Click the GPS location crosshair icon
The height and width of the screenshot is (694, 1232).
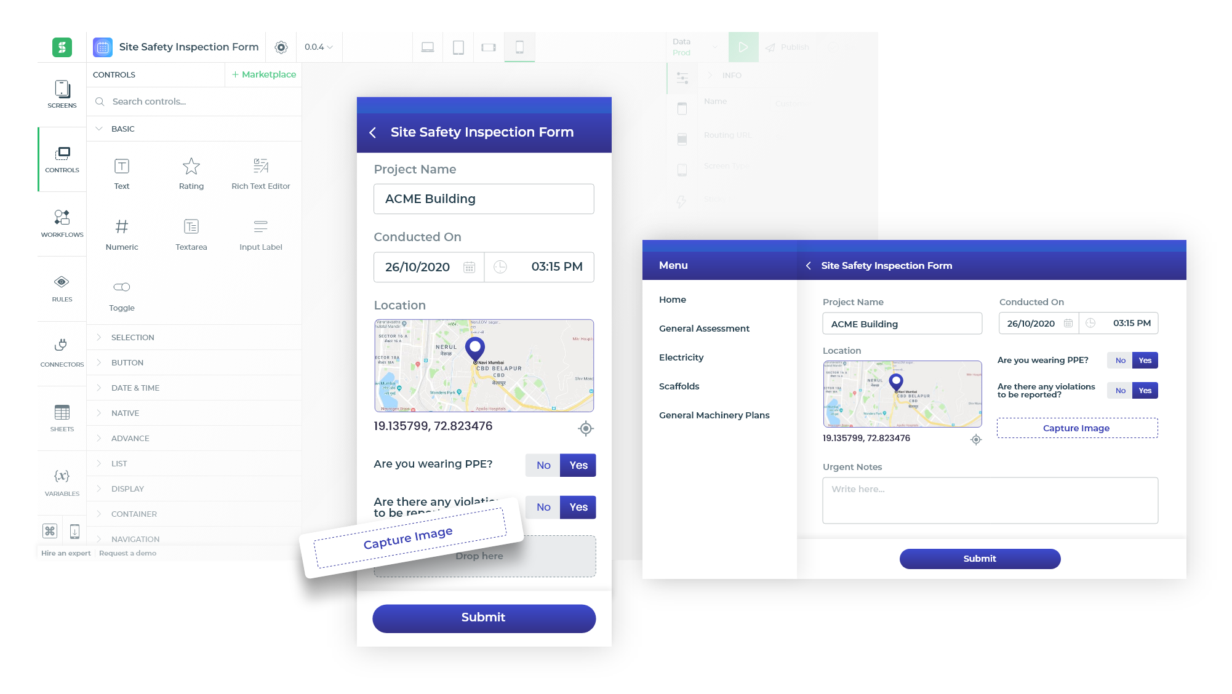[x=585, y=428]
